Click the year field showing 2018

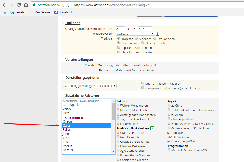(x=145, y=29)
